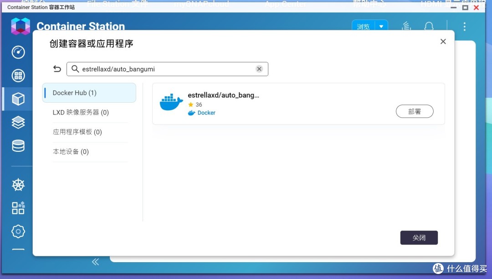Click the 浏览 browse button
Image resolution: width=492 pixels, height=279 pixels.
(x=364, y=27)
